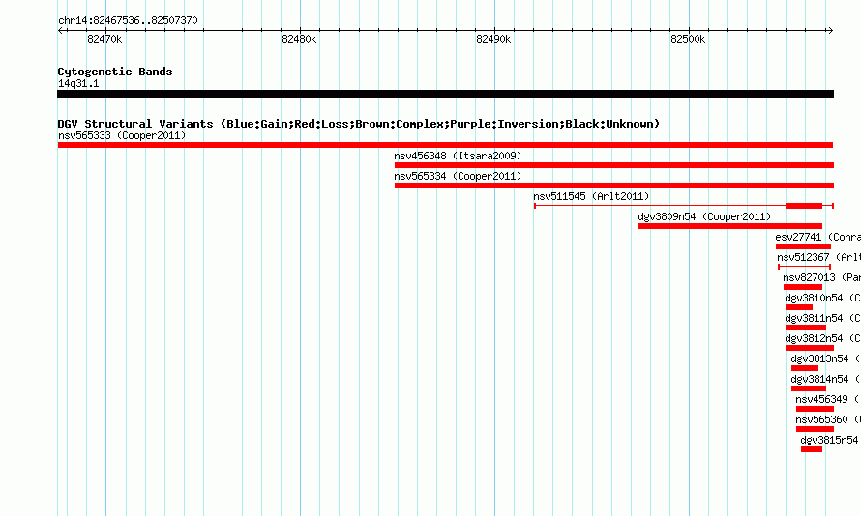Screen dimensions: 861x516
Task: Open the dgv3810n54 label
Action: point(822,298)
